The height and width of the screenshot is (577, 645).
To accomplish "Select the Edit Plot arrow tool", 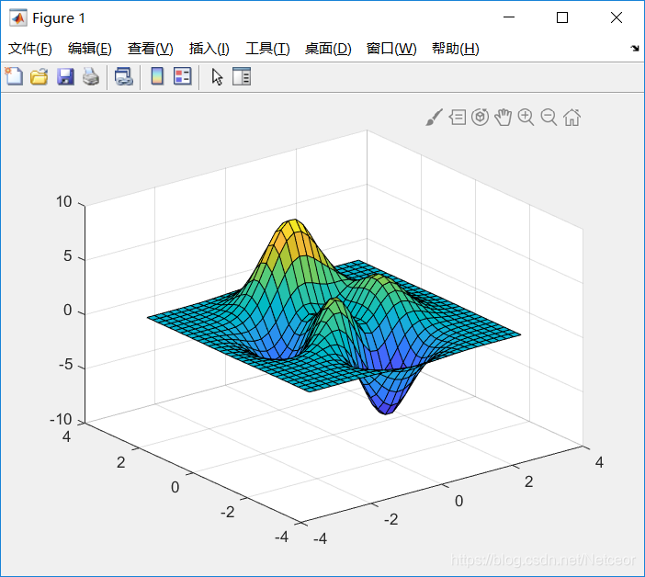I will point(217,77).
